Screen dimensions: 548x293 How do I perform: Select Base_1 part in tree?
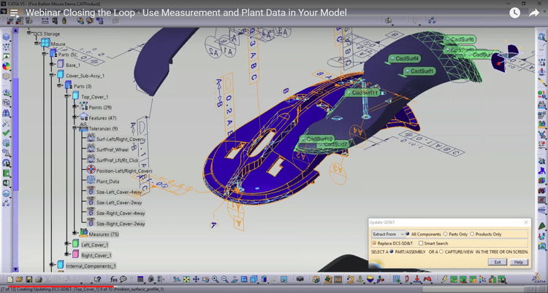click(73, 65)
